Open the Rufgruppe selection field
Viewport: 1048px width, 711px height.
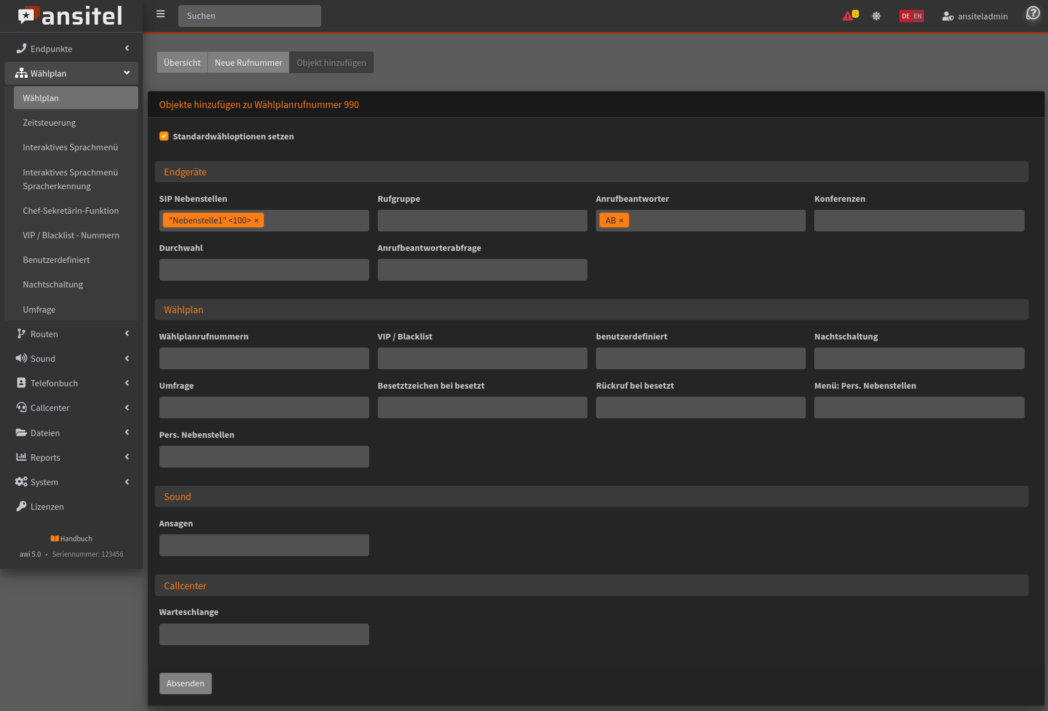(x=482, y=221)
